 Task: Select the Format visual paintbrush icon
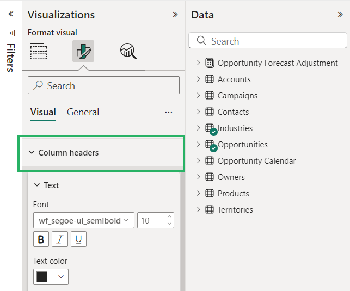coord(83,51)
